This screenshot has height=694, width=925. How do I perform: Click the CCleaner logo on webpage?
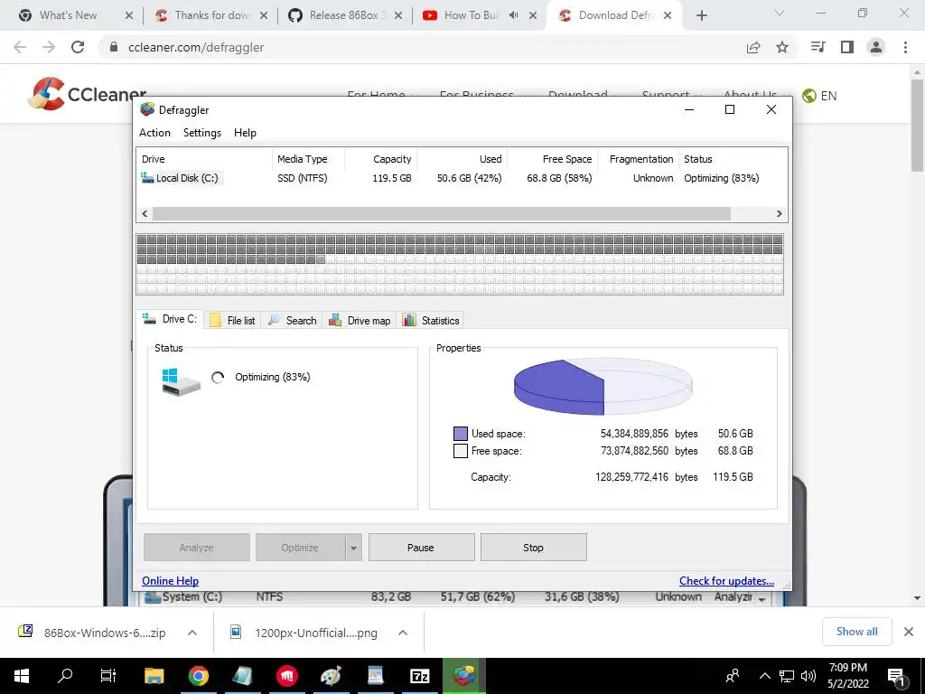point(87,94)
